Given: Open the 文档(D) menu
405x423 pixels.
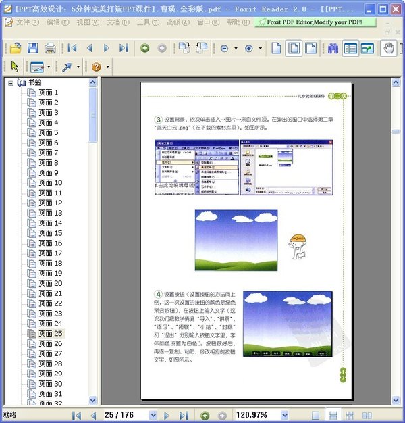Looking at the screenshot, I should click(x=118, y=22).
